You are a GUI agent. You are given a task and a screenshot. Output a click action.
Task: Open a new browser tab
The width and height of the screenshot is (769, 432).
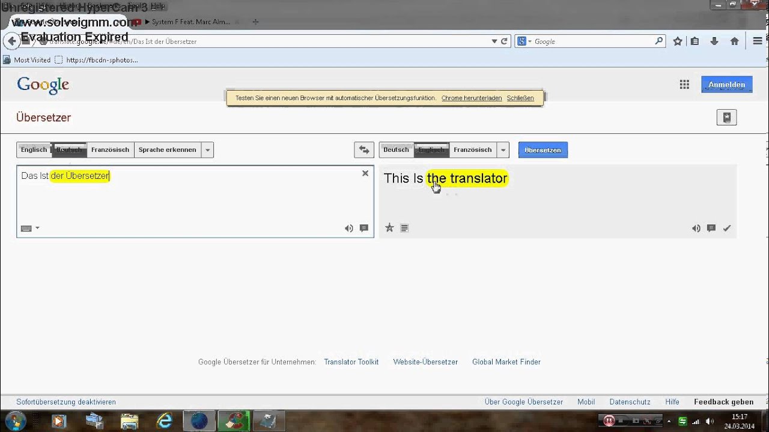tap(255, 22)
